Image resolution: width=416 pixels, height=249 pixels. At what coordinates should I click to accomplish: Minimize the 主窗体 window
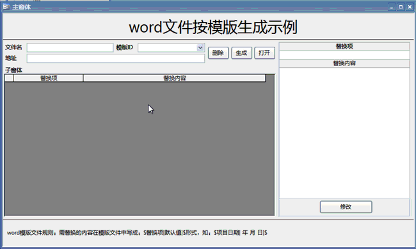tap(392, 7)
